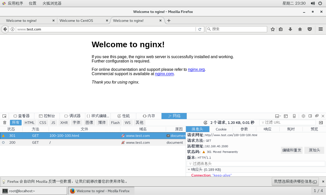Focus the 搜索 search box
Viewport: 326px width, 195px height.
237,29
